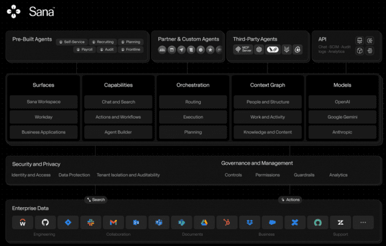Click "Permissions" under Governance and Management
The image size is (386, 246).
(267, 175)
